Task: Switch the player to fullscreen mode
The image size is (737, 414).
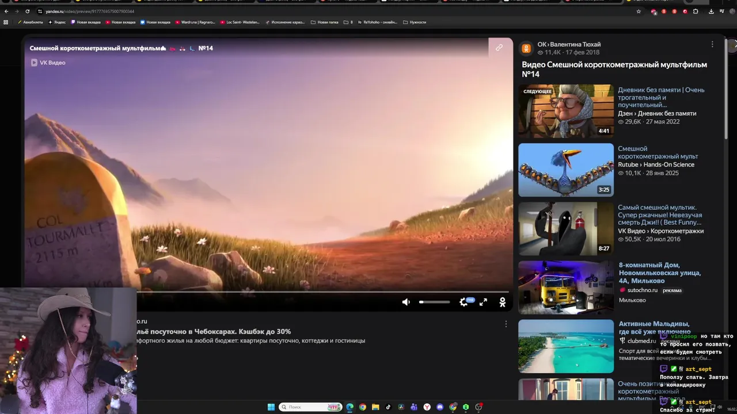Action: point(483,302)
